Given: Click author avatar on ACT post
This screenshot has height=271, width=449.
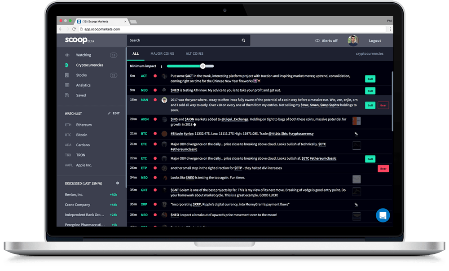Looking at the screenshot, I should (164, 76).
